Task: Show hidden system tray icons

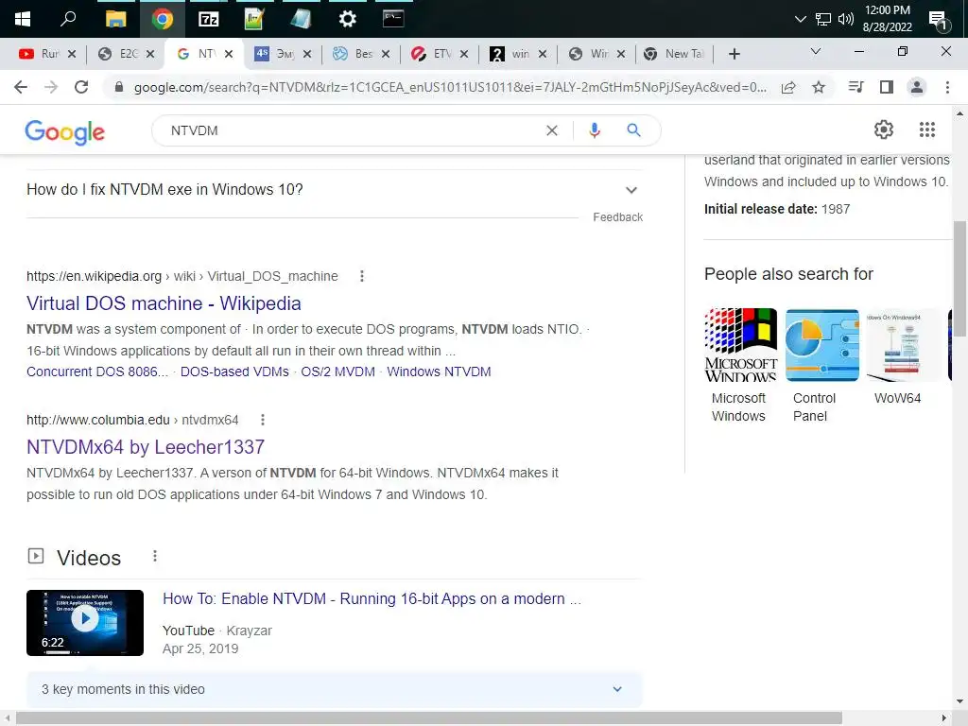Action: click(800, 19)
